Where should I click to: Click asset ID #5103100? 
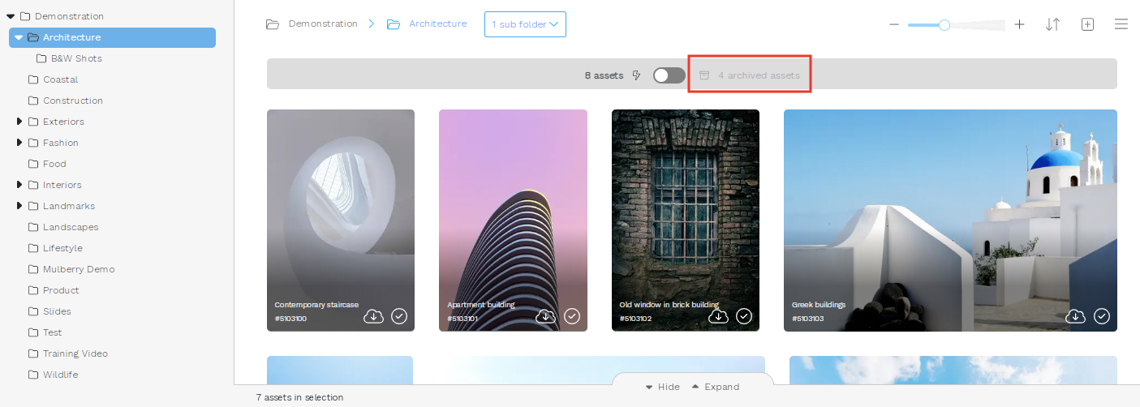[290, 319]
